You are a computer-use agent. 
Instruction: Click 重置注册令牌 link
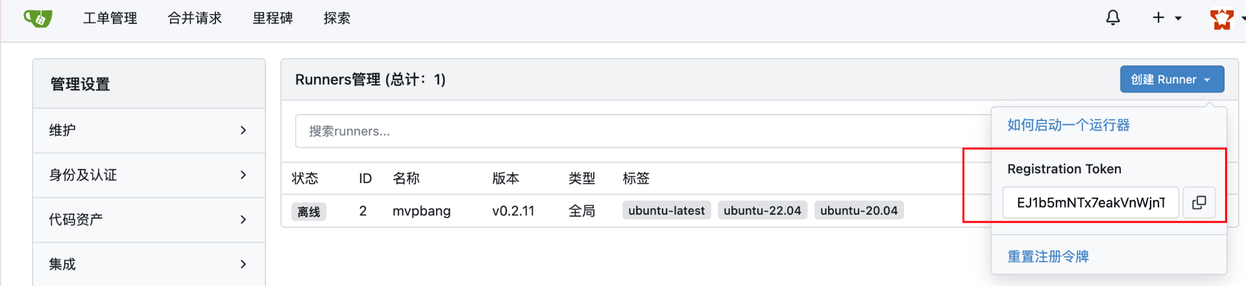tap(1047, 256)
